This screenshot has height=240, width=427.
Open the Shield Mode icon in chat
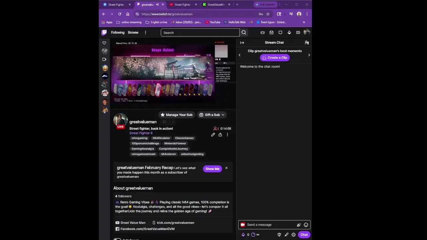[279, 235]
